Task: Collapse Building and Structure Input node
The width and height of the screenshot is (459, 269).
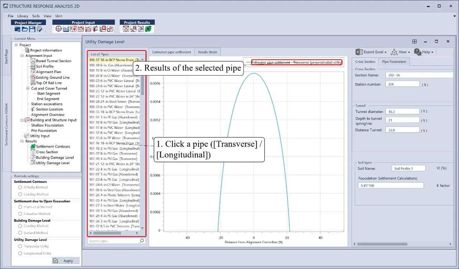Action: click(22, 120)
